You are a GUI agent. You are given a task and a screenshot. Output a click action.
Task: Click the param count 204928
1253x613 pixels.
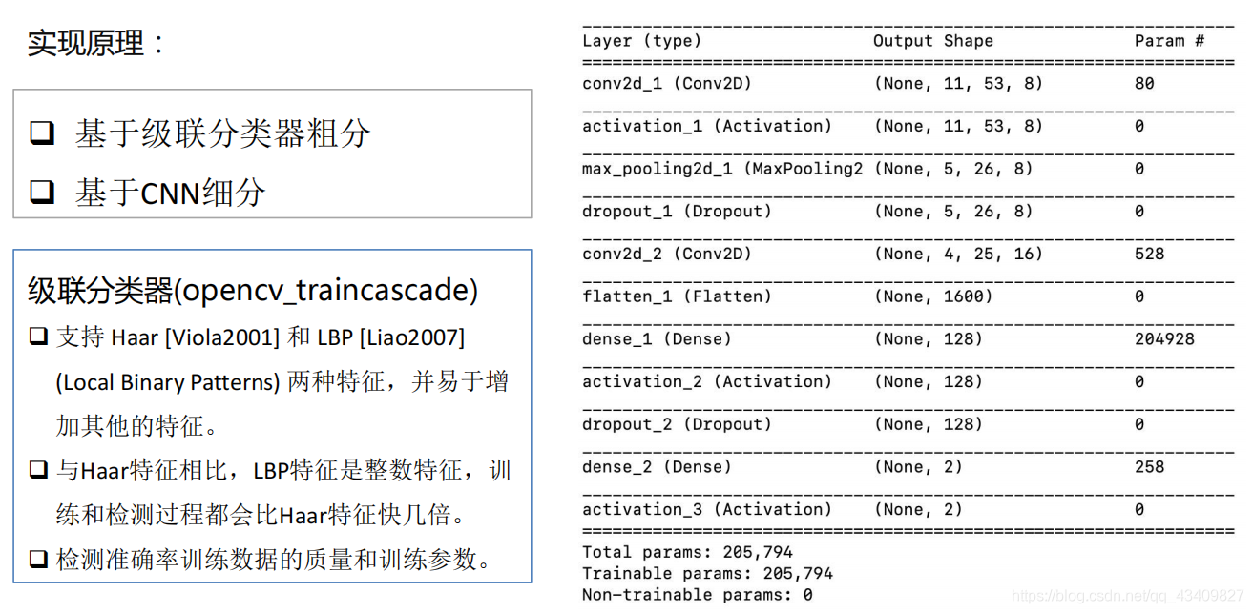click(x=1164, y=339)
